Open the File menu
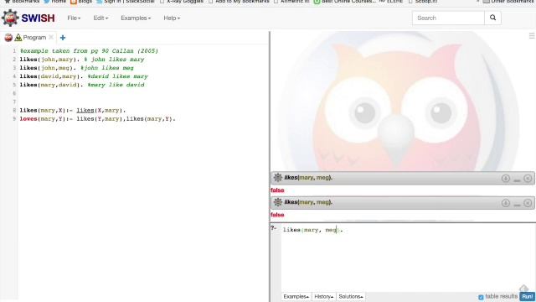This screenshot has width=536, height=302. pos(74,18)
